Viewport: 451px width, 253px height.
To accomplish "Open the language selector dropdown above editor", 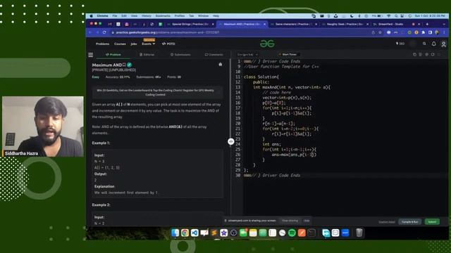I will 247,55.
